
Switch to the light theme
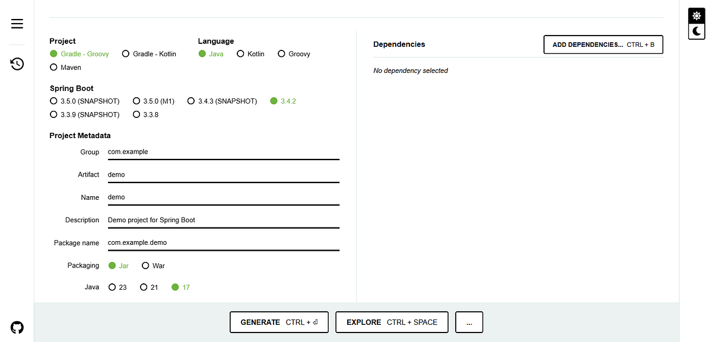tap(696, 15)
